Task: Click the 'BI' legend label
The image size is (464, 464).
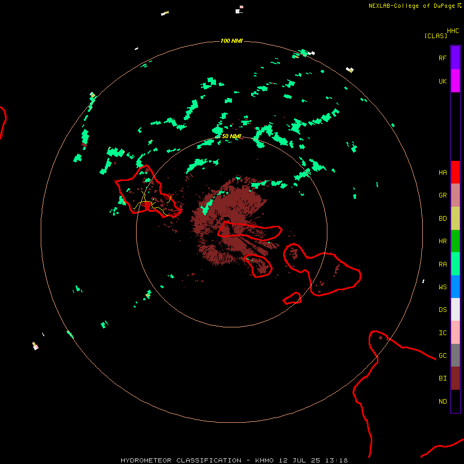Action: 442,378
